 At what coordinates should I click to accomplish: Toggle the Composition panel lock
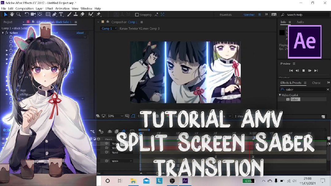coord(108,22)
